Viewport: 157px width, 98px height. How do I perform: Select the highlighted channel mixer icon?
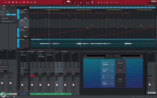pos(24,2)
